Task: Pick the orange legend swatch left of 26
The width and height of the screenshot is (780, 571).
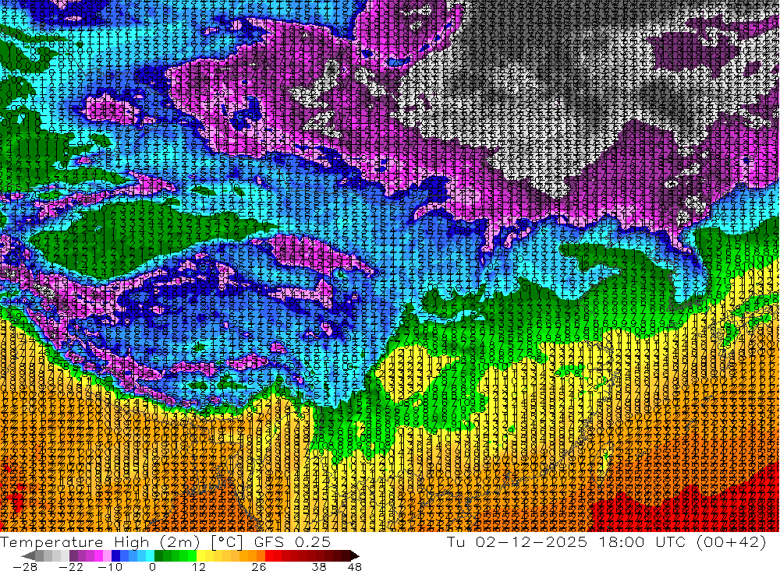Action: tap(261, 556)
